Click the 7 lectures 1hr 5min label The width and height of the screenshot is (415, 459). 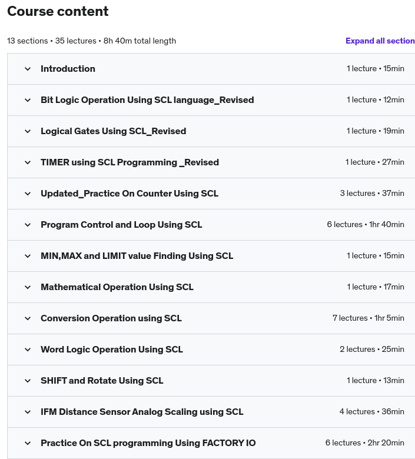click(x=368, y=318)
